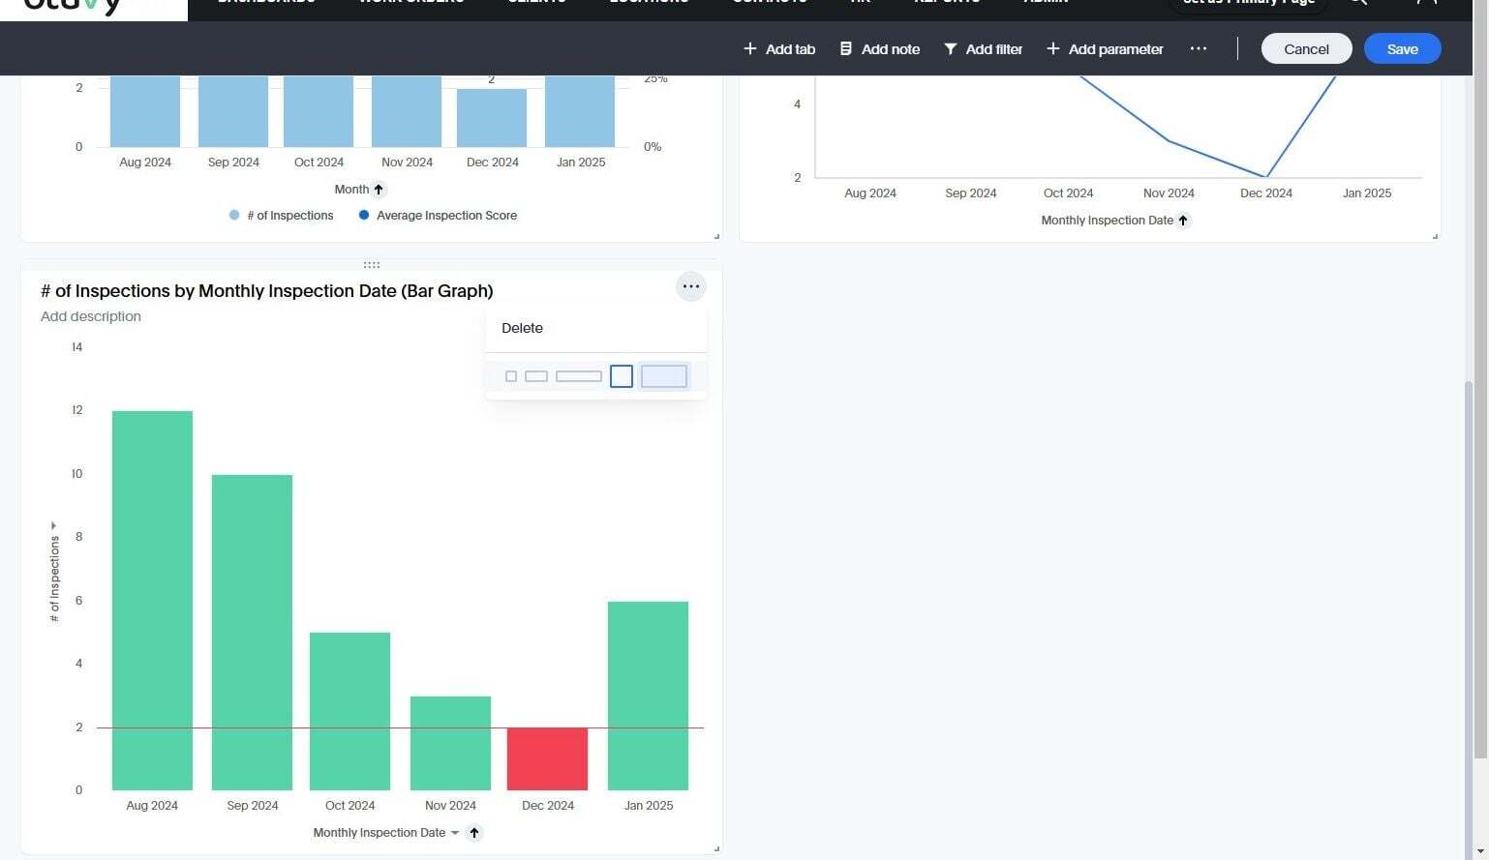Click Add description under the bar graph title
This screenshot has height=860, width=1489.
91,316
